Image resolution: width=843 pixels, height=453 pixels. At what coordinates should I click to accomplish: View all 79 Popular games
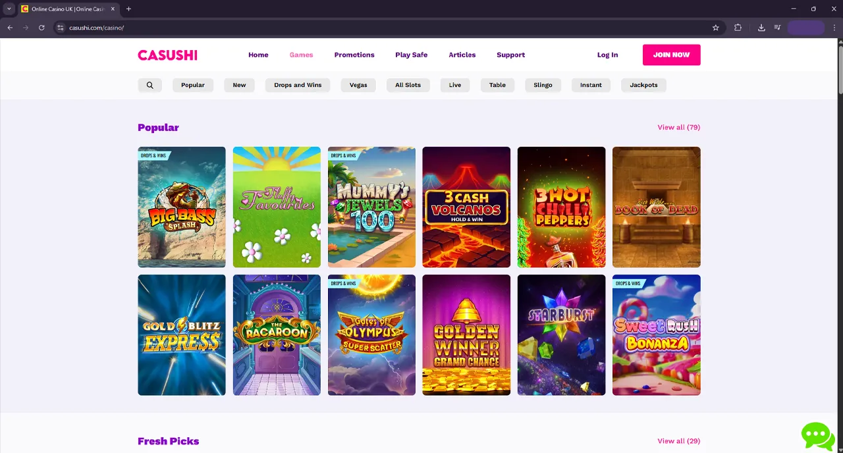(678, 127)
